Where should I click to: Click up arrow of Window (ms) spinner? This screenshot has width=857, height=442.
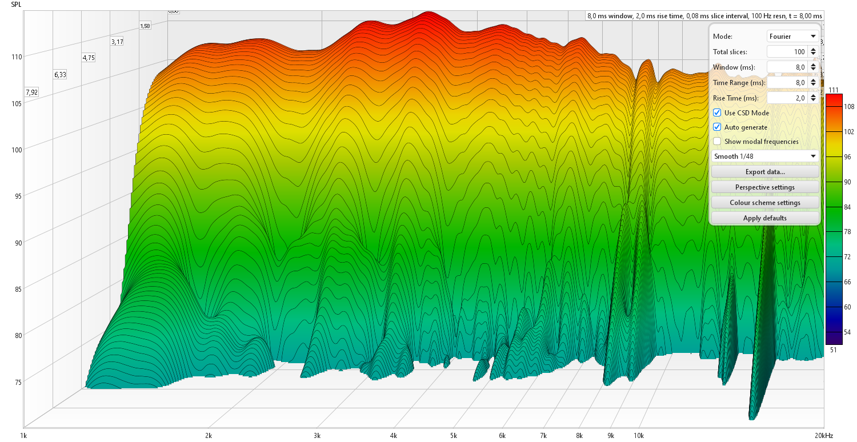click(x=813, y=65)
